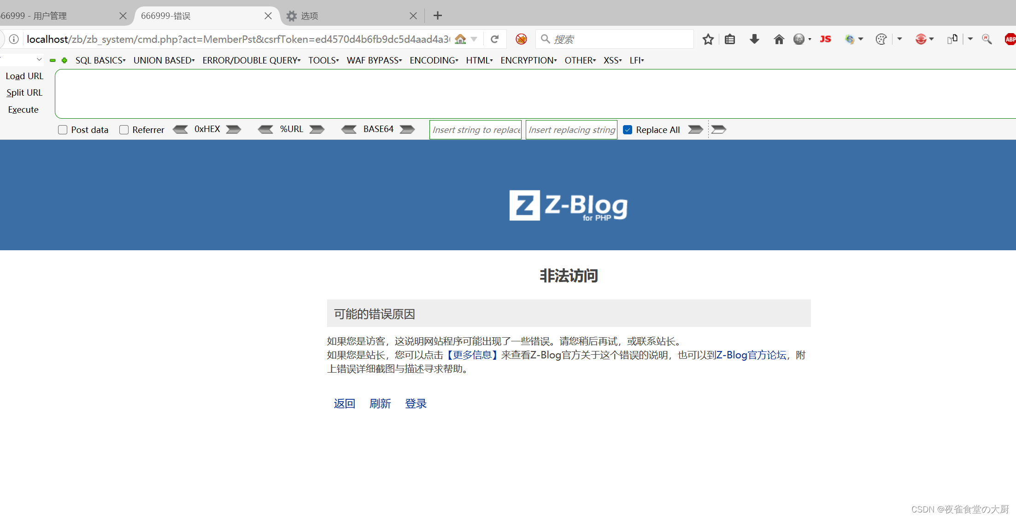Screen dimensions: 1016x518
Task: Uncheck the Replace All checkbox
Action: [628, 130]
